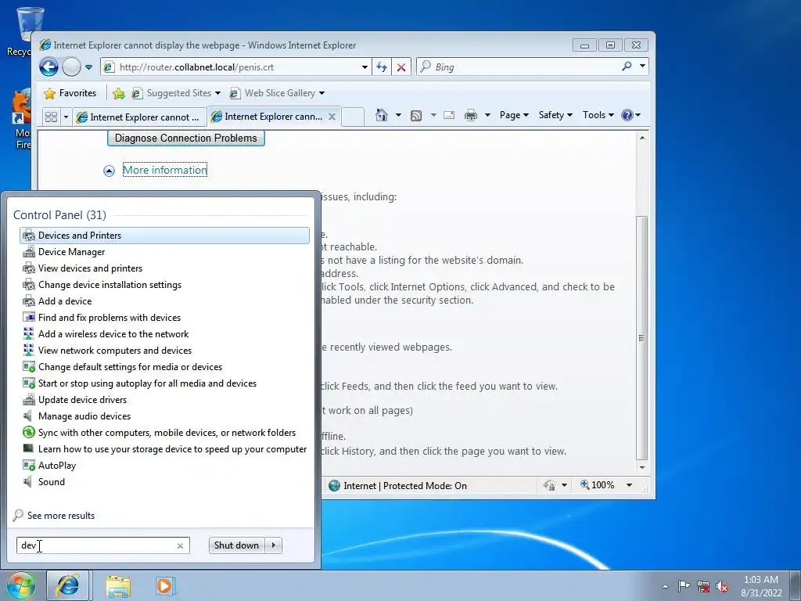Open Web Slice Gallery dropdown

(x=278, y=93)
